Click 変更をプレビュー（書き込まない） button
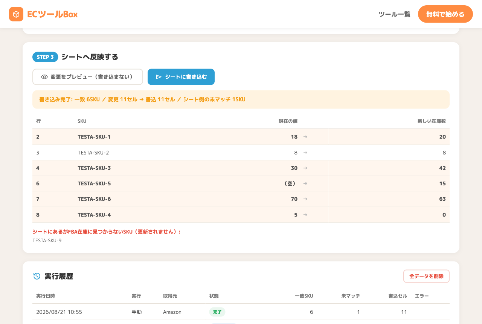 tap(88, 77)
